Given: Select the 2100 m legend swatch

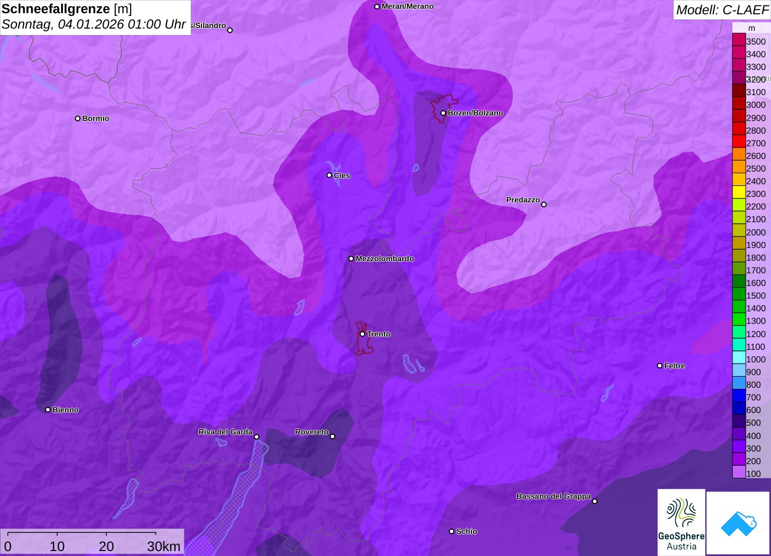Looking at the screenshot, I should tap(739, 218).
